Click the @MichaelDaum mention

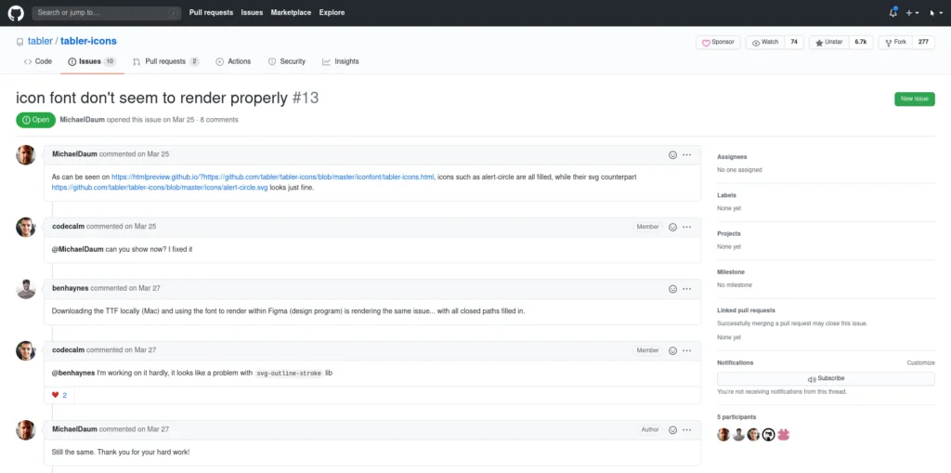[78, 249]
